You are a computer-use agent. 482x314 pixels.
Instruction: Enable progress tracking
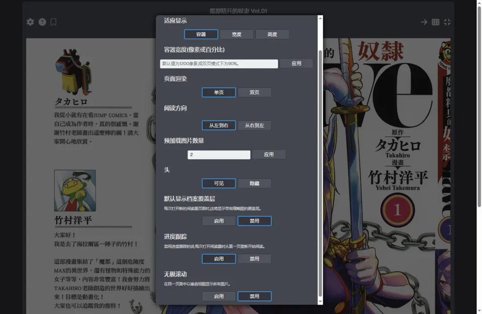coord(219,259)
